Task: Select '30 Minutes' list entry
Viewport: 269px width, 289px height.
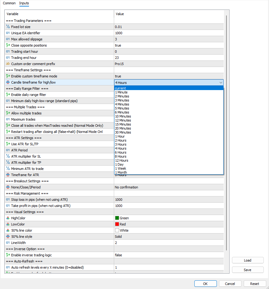Action: click(169, 132)
